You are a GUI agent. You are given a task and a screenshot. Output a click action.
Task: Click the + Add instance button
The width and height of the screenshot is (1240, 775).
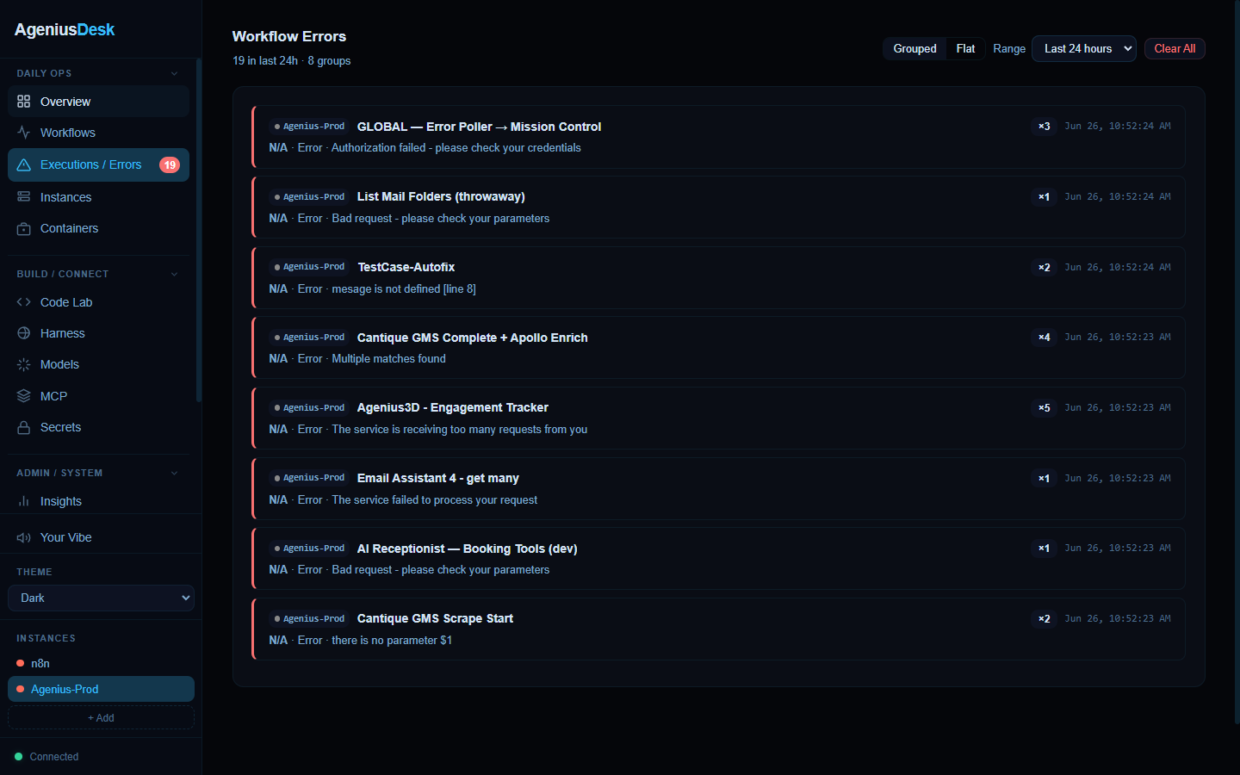click(x=101, y=717)
